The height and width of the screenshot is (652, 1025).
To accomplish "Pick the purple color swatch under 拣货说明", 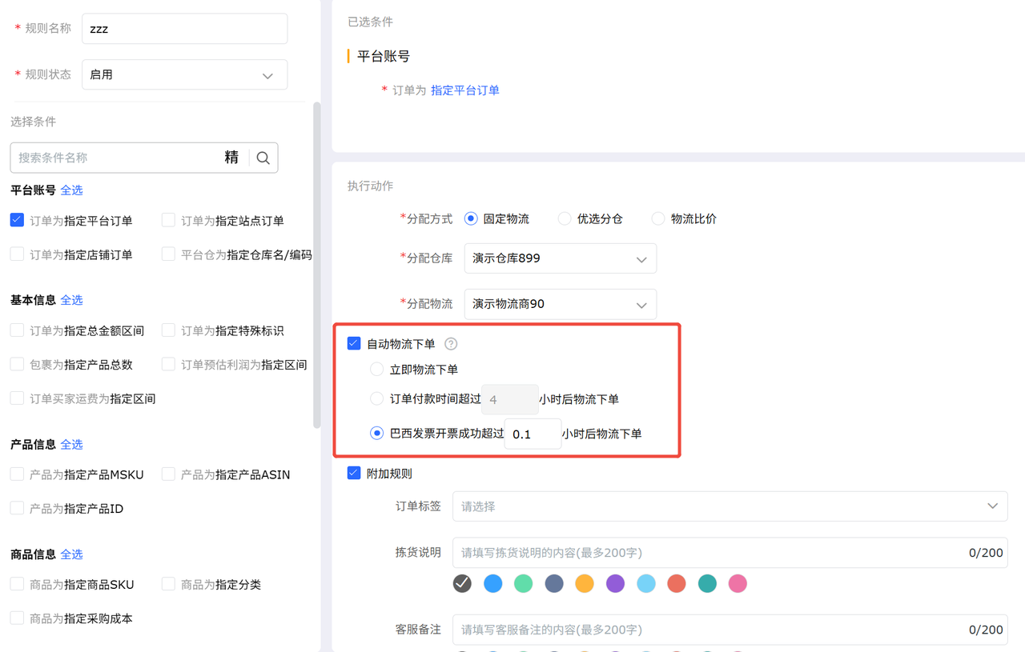I will (x=615, y=583).
